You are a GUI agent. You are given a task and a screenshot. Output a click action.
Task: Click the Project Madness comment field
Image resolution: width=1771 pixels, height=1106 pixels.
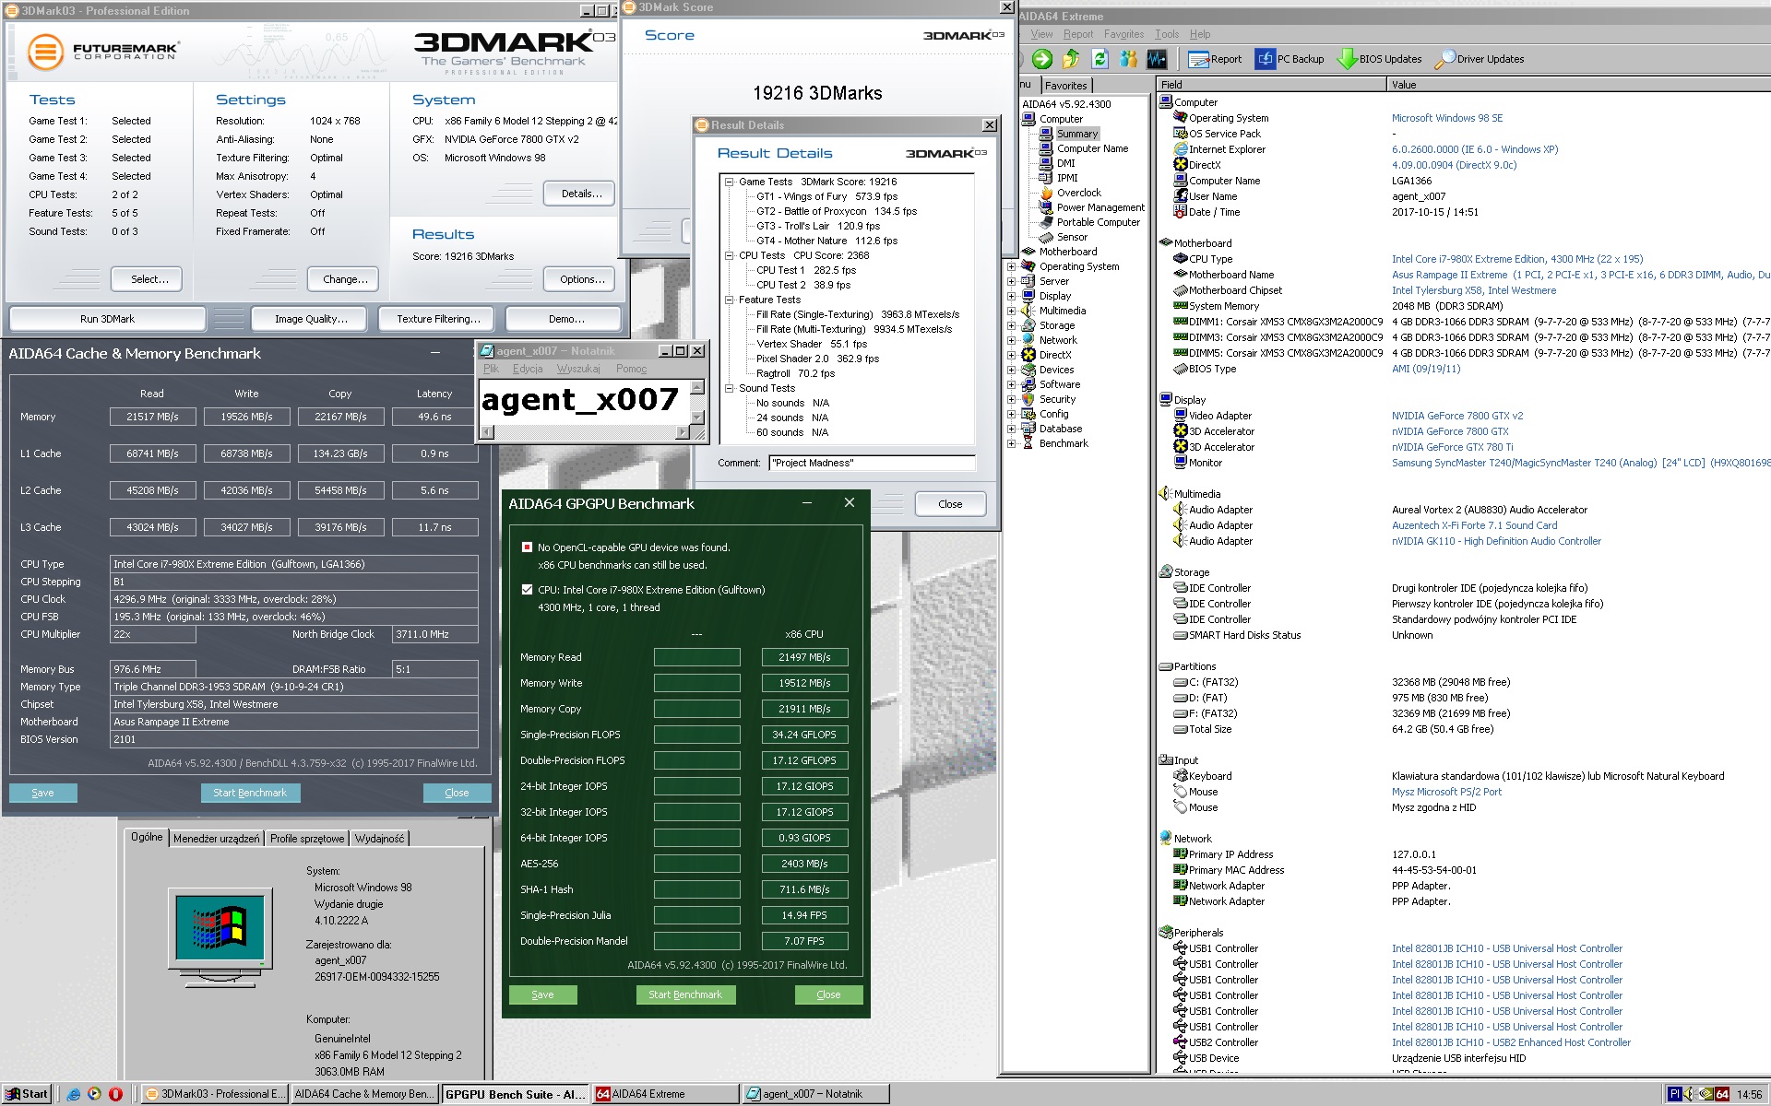click(x=871, y=463)
